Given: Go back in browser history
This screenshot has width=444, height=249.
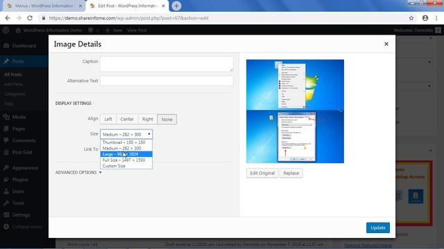Looking at the screenshot, I should (8, 18).
